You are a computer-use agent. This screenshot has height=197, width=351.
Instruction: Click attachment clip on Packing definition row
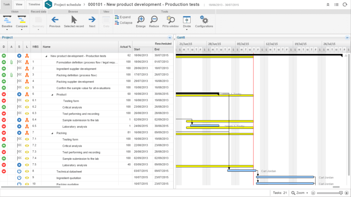pyautogui.click(x=11, y=75)
